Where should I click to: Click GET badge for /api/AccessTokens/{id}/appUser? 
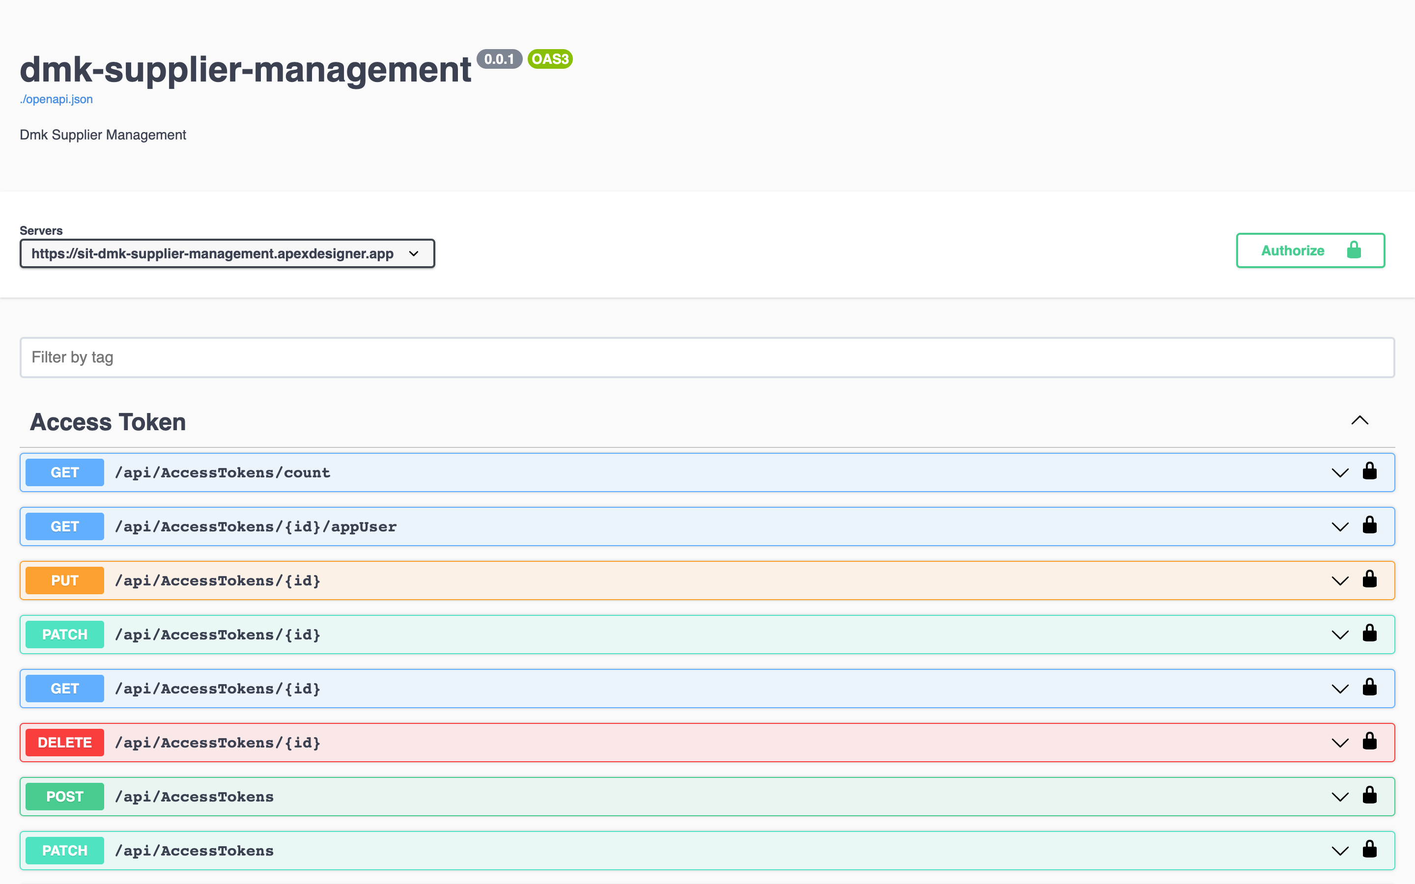click(65, 526)
